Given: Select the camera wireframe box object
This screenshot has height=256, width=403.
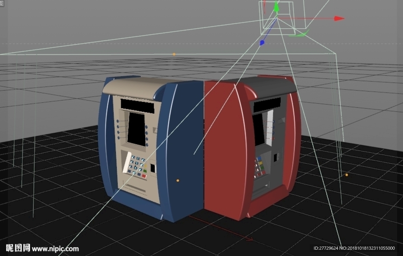Looking at the screenshot, I should [x=283, y=17].
